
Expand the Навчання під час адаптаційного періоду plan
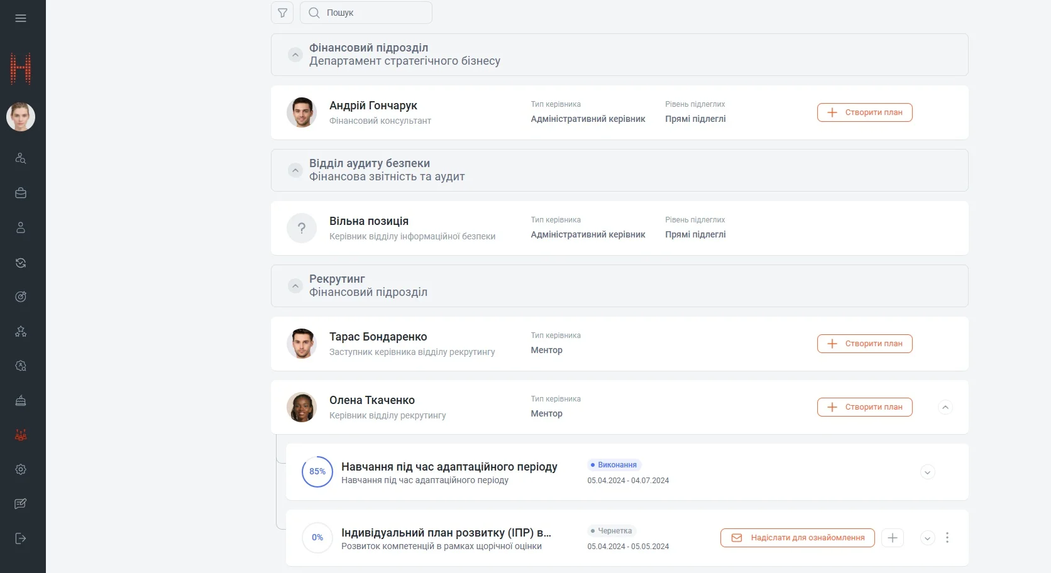(927, 472)
